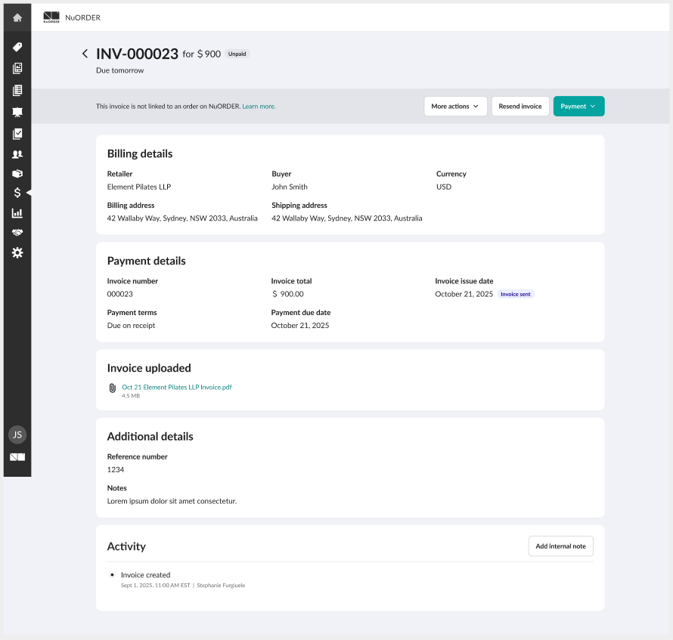
Task: Click the Resend invoice button
Action: pyautogui.click(x=520, y=106)
